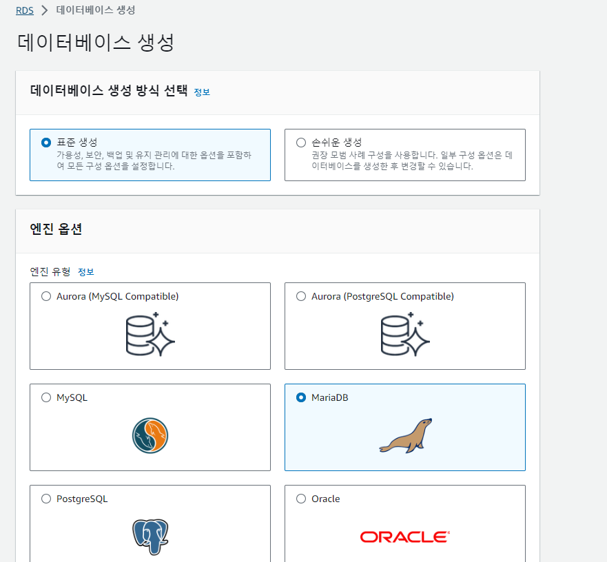Choose Aurora (MySQL Compatible) engine radio
This screenshot has width=607, height=562.
click(x=46, y=296)
